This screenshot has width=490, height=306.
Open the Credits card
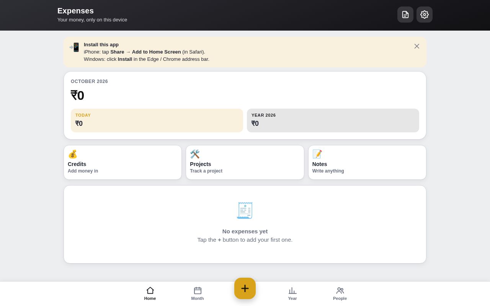point(123,163)
